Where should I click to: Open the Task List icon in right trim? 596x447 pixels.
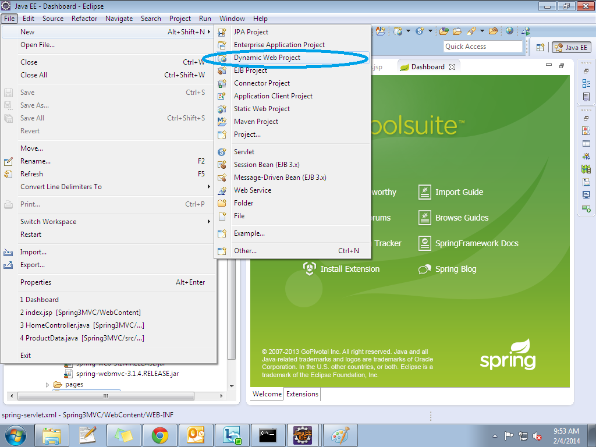(586, 97)
